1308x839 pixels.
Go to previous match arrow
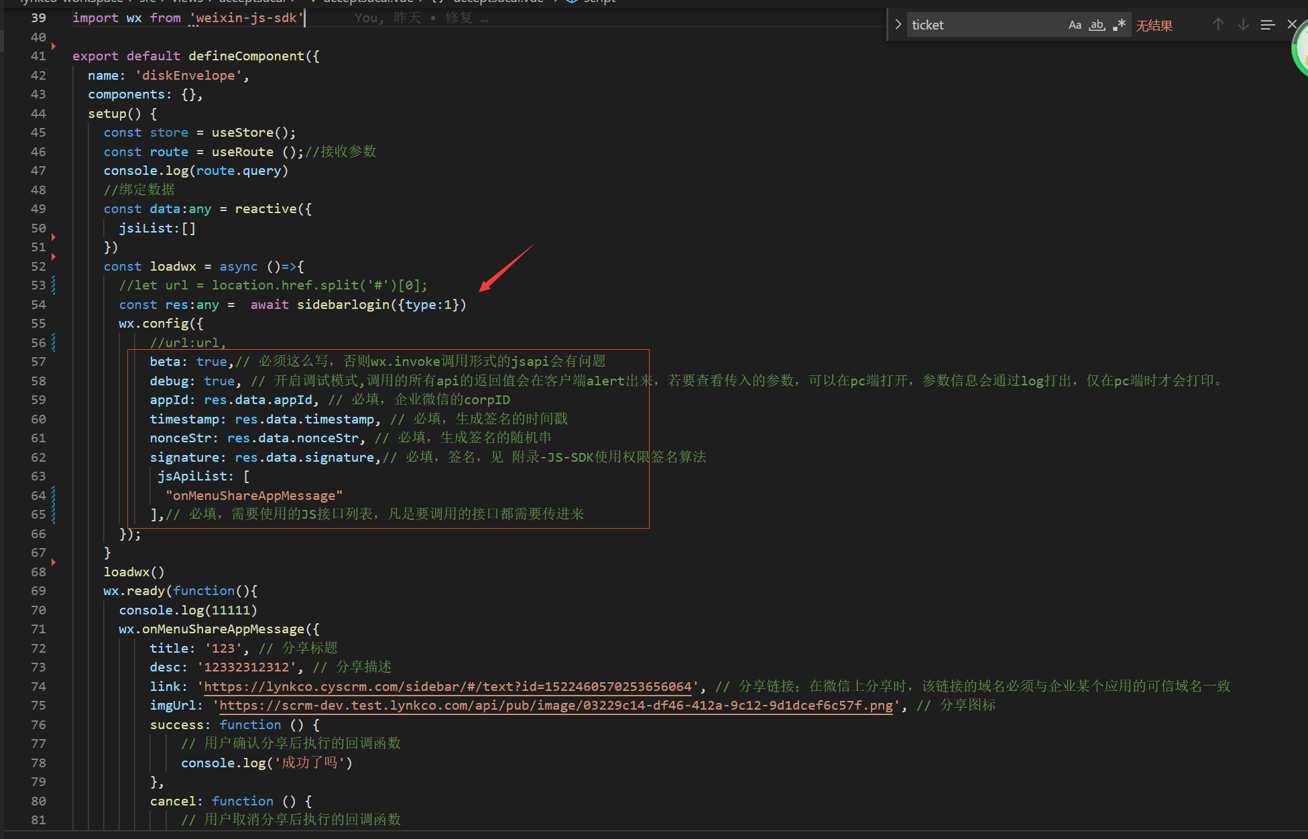click(x=1218, y=25)
